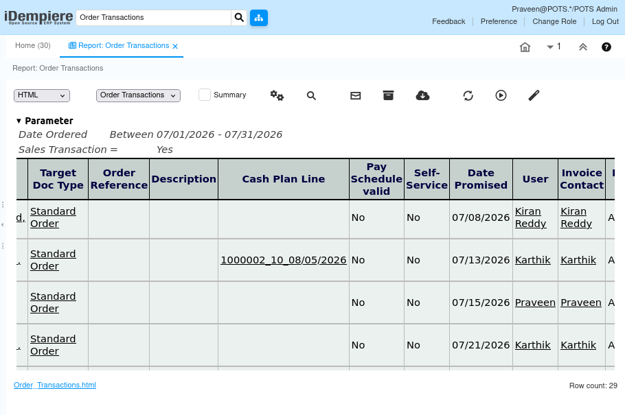Open the open-windows dropdown showing 1
The width and height of the screenshot is (625, 415).
554,47
